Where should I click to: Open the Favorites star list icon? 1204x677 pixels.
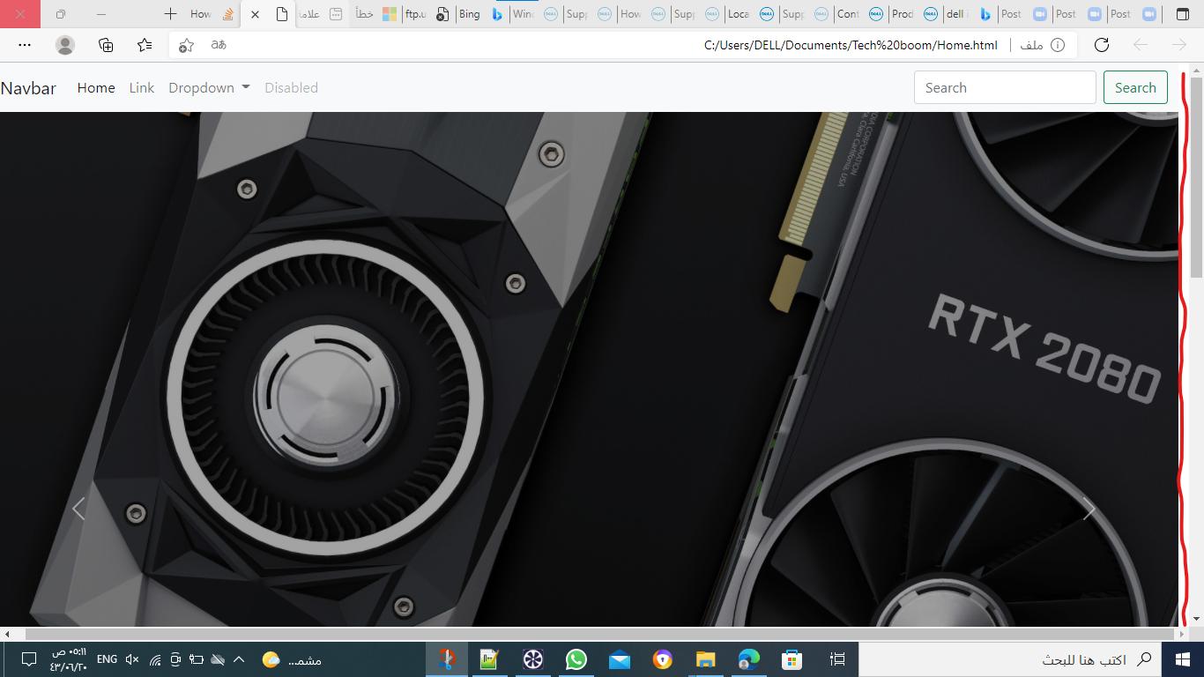pyautogui.click(x=145, y=45)
